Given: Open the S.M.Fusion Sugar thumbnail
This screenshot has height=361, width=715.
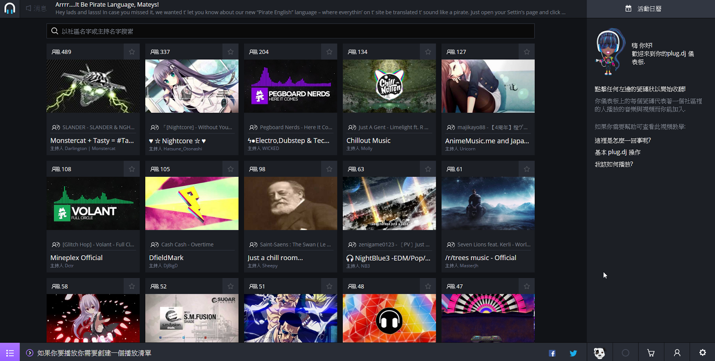Looking at the screenshot, I should click(192, 318).
